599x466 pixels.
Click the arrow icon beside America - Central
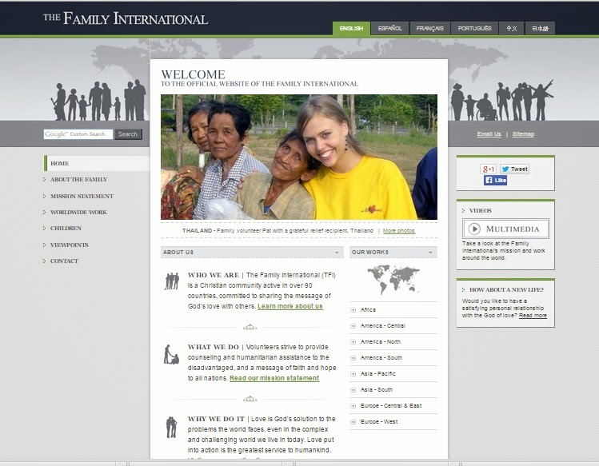353,326
